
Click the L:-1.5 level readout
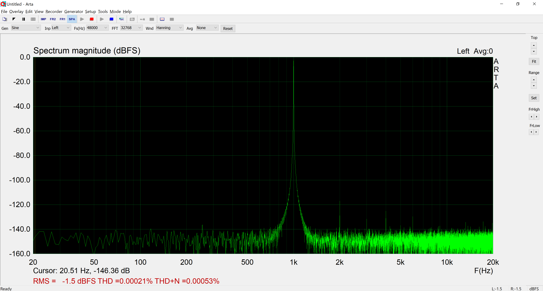[x=497, y=289]
